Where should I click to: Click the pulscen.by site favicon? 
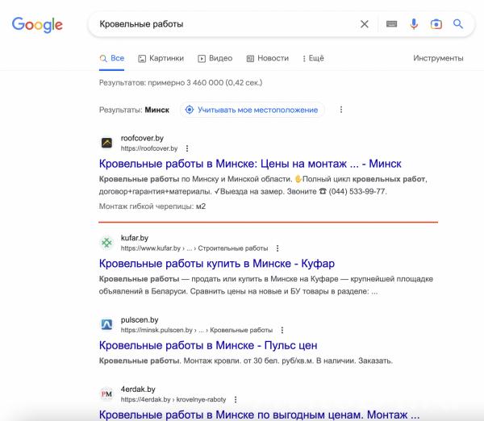click(106, 324)
